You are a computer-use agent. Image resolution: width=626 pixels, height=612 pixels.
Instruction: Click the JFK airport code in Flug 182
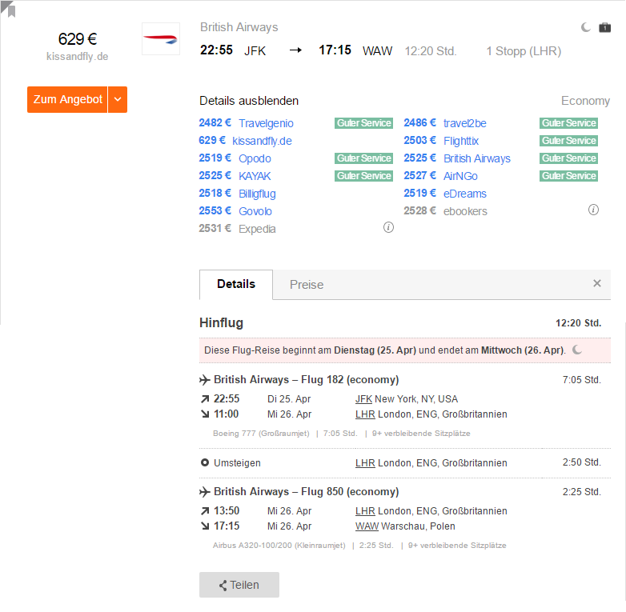(x=363, y=399)
